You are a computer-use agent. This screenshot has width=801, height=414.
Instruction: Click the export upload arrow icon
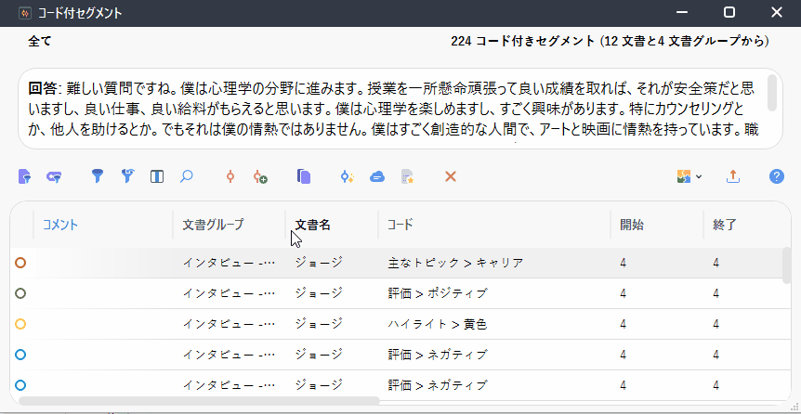click(733, 176)
